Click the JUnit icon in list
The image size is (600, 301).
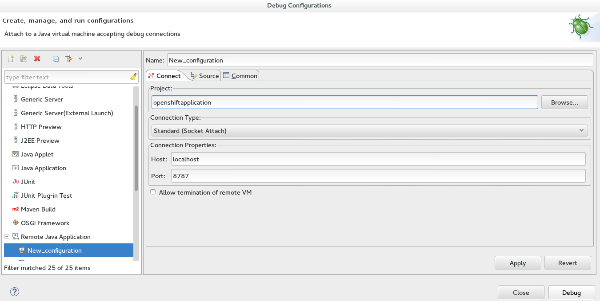[16, 182]
